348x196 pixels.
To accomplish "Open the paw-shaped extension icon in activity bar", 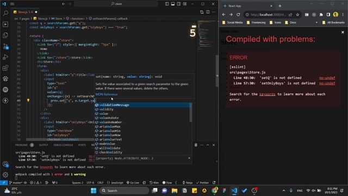I will pos(5,78).
